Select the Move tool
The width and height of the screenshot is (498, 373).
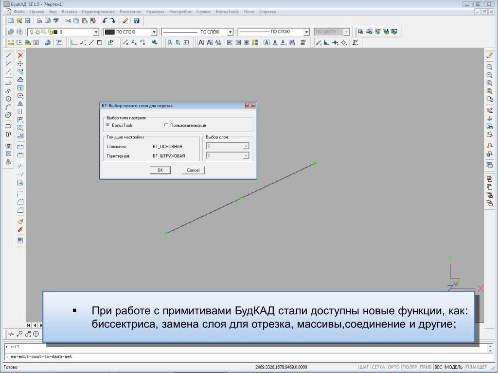[x=20, y=64]
